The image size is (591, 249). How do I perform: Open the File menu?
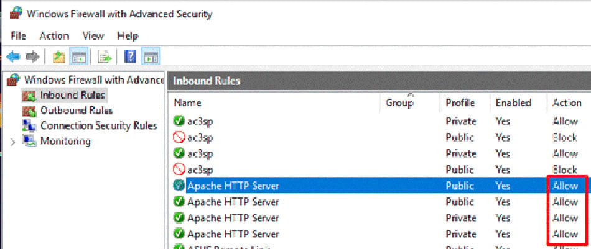click(18, 36)
